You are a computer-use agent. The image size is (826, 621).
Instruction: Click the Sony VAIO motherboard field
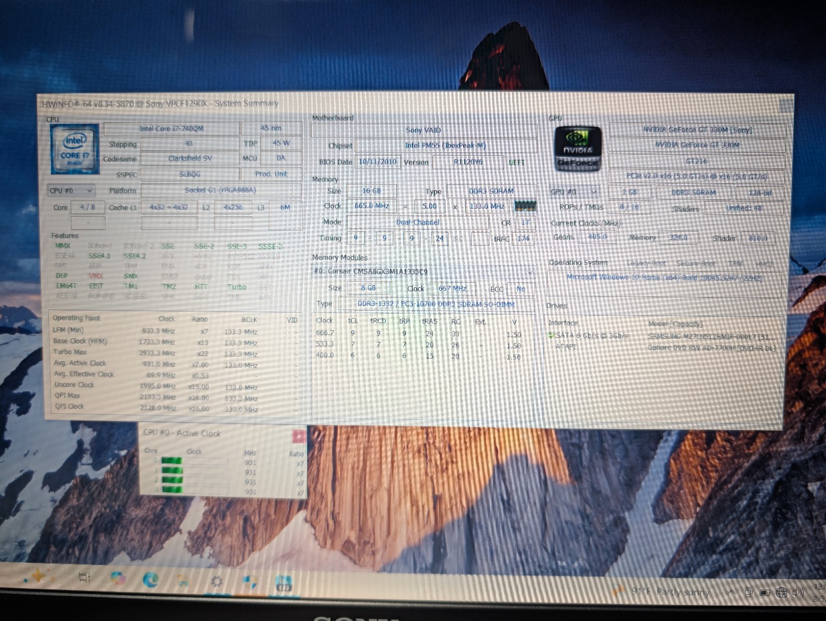point(423,130)
